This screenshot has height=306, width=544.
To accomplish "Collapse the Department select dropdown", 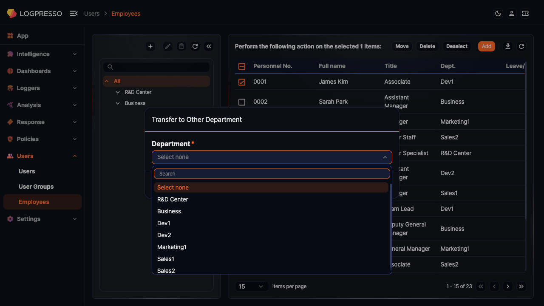I will 385,157.
